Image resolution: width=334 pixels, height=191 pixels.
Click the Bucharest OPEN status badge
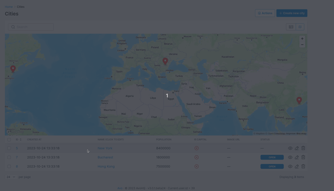click(x=272, y=157)
